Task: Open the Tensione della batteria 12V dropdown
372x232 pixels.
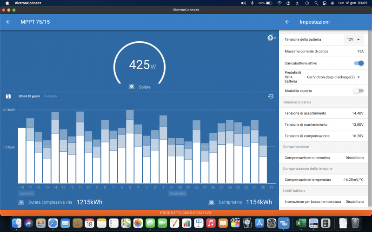Action: [x=353, y=40]
